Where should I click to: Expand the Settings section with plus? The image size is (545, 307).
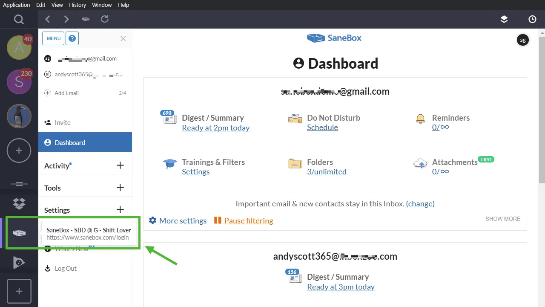coord(120,210)
